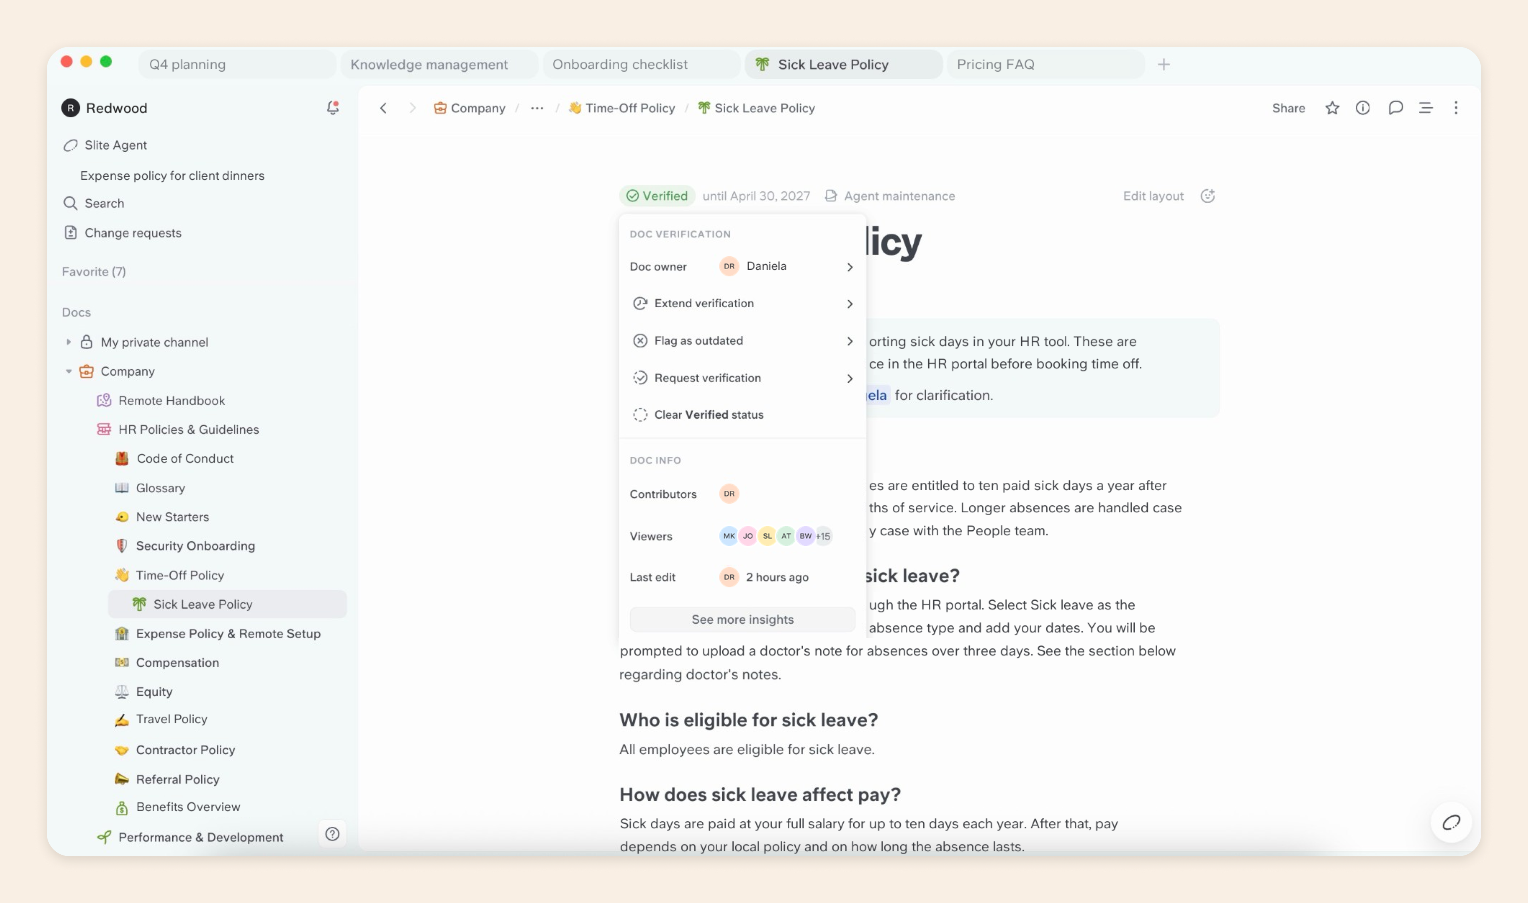Image resolution: width=1528 pixels, height=903 pixels.
Task: Switch to the Onboarding checklist tab
Action: [641, 65]
